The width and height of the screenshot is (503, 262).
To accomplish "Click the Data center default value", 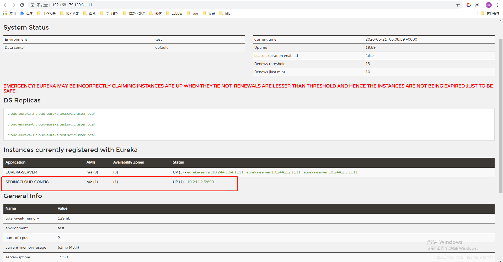I will [161, 47].
